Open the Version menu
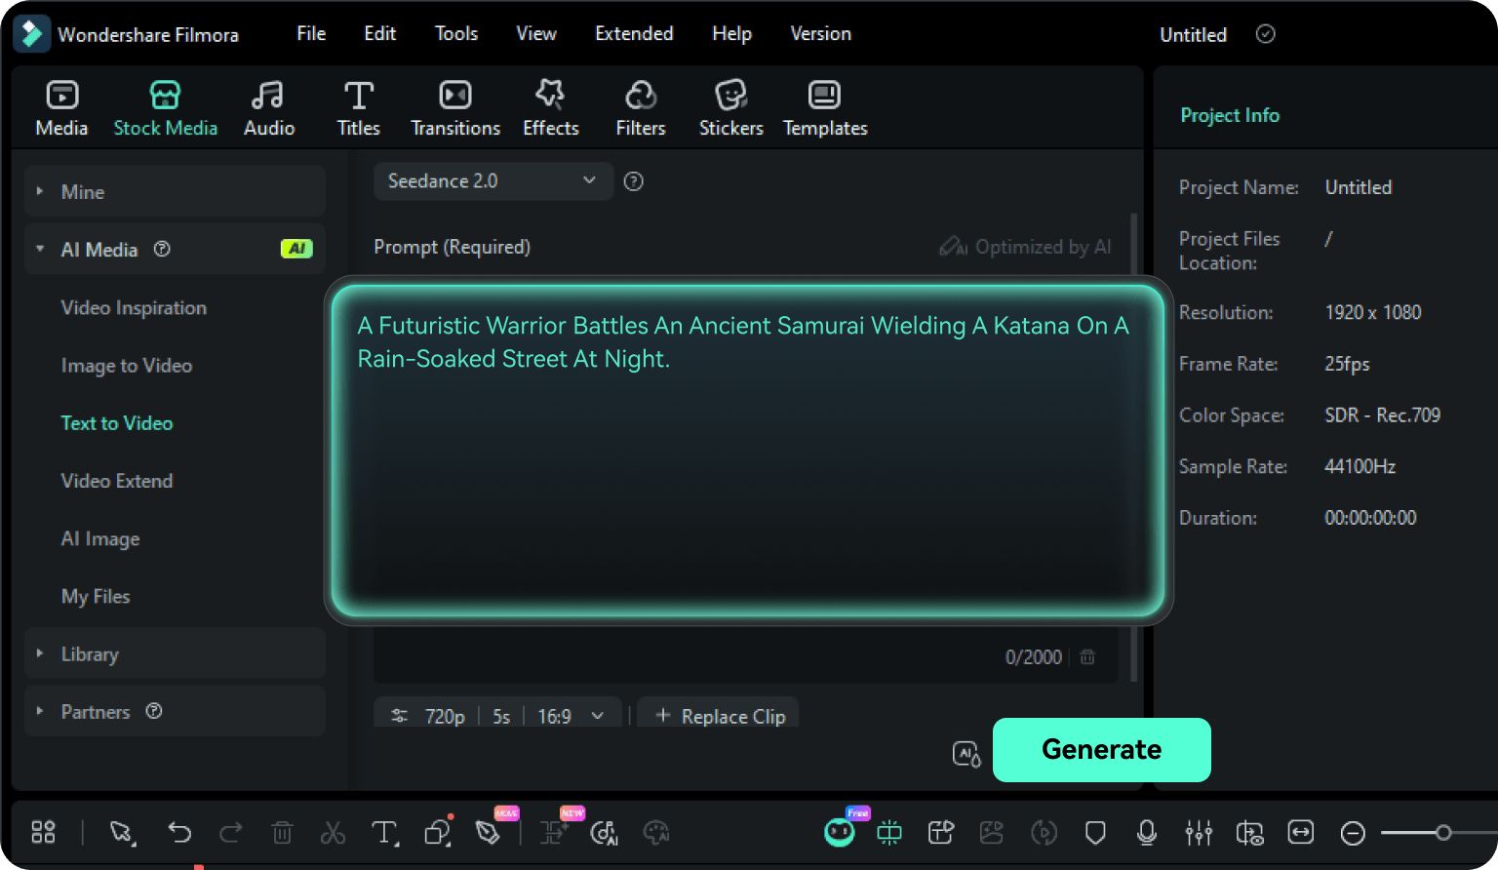Screen dimensions: 1498x870 pos(820,33)
